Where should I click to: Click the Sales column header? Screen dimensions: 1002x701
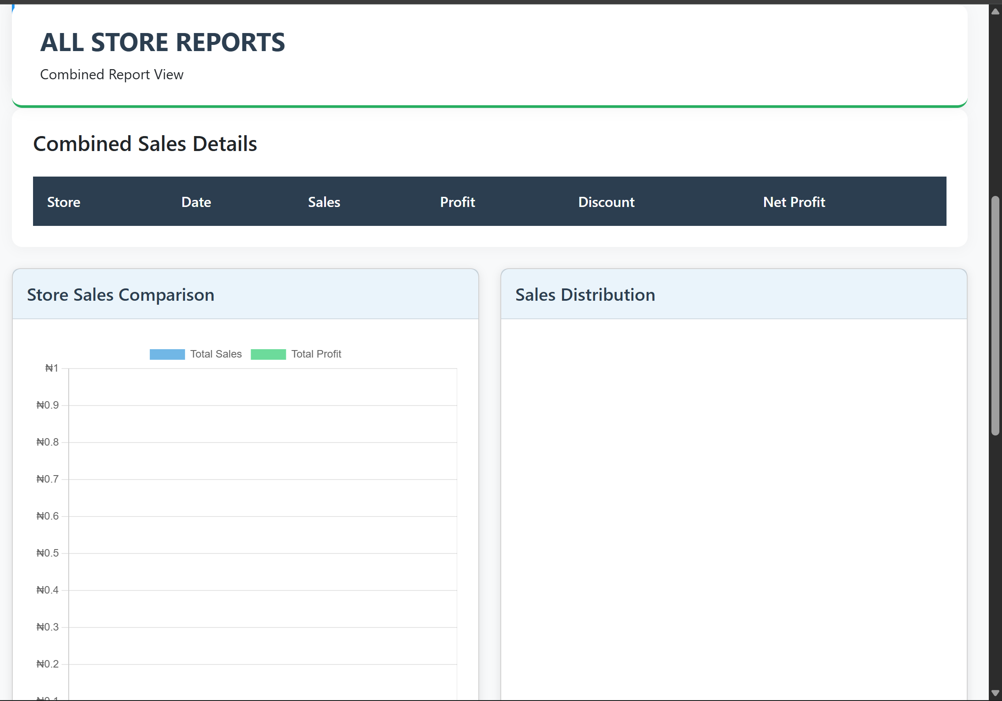coord(324,202)
